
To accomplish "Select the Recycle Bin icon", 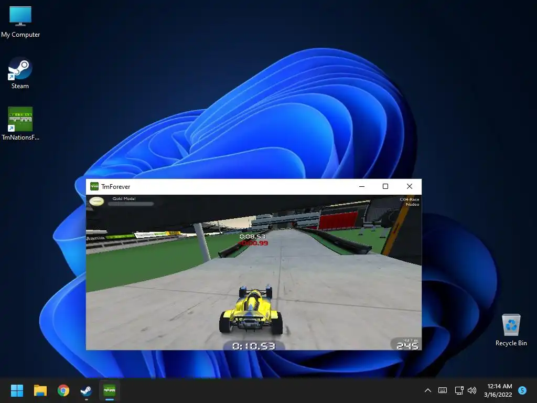I will (511, 330).
